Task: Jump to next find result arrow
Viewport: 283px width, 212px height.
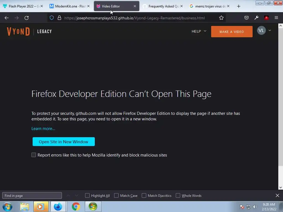Action: tap(77, 195)
